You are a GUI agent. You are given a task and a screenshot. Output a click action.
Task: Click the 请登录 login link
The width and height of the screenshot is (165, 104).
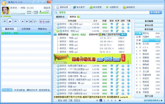tap(47, 8)
